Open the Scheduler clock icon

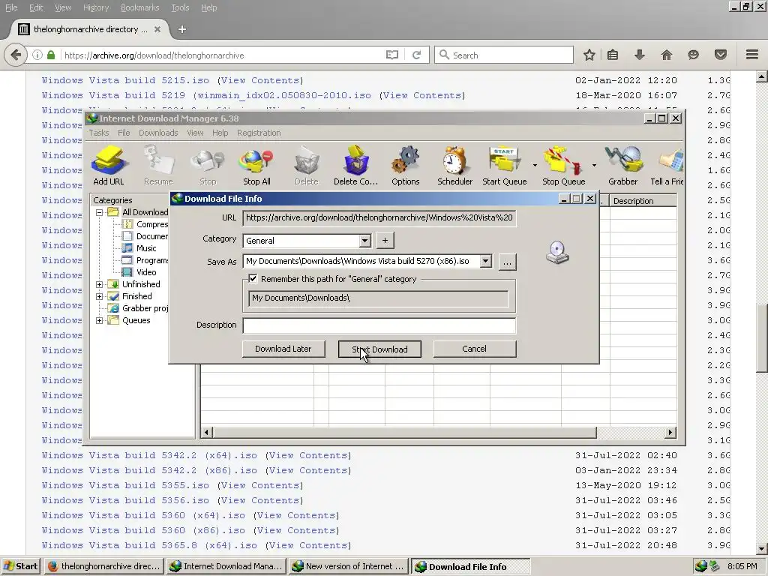(454, 165)
